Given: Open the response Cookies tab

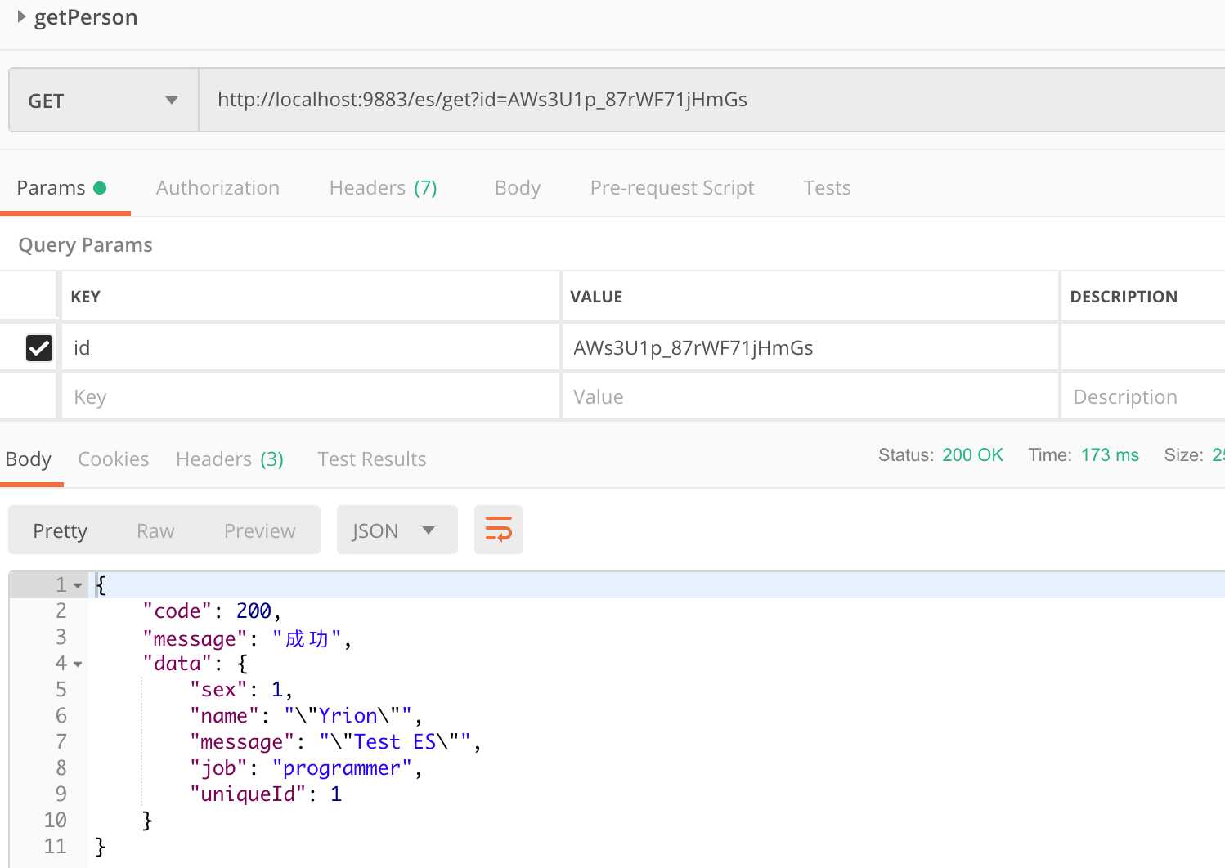Looking at the screenshot, I should 114,459.
